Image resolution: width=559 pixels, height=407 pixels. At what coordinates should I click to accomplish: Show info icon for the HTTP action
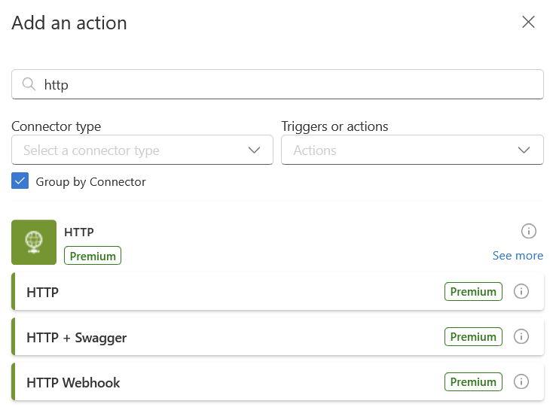pos(521,291)
